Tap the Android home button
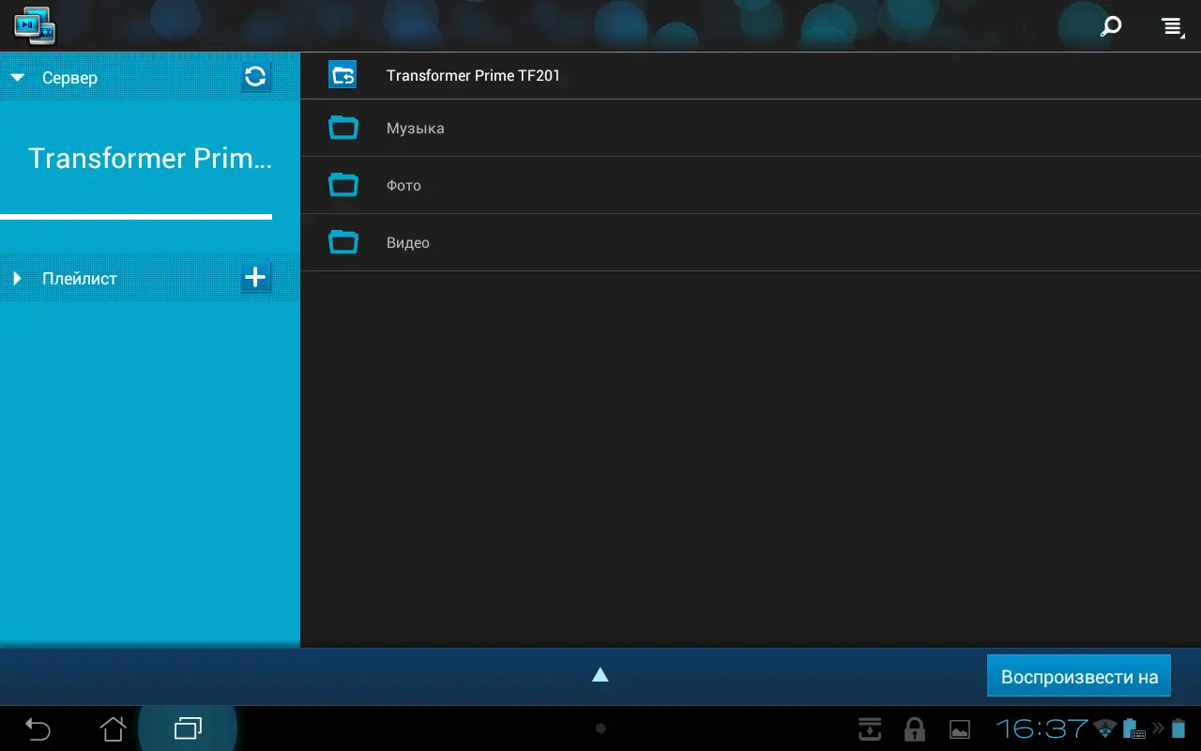The width and height of the screenshot is (1201, 751). [113, 728]
